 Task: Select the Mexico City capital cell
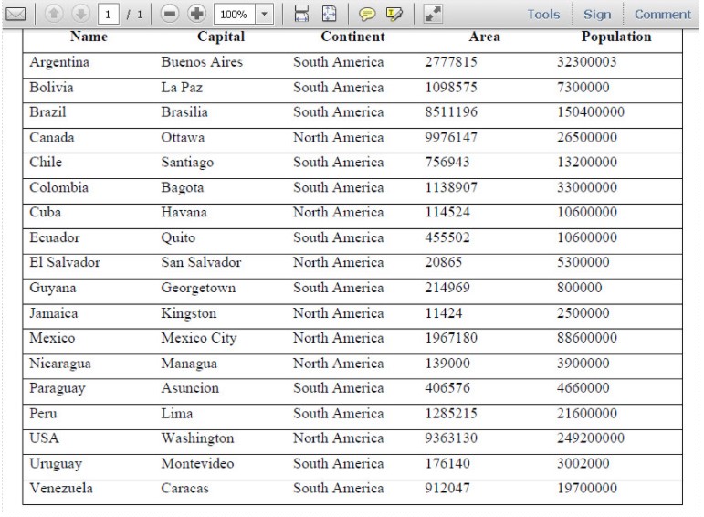(x=199, y=339)
